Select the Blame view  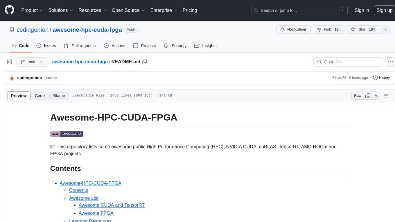(59, 96)
